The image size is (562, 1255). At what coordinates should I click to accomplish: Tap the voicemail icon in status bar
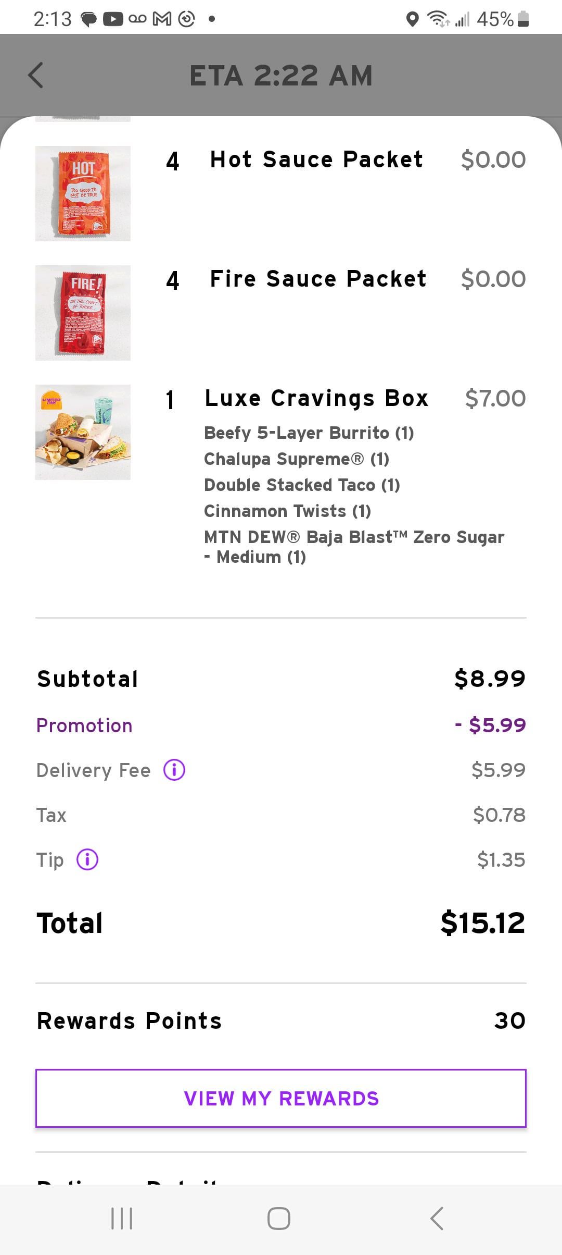(137, 19)
